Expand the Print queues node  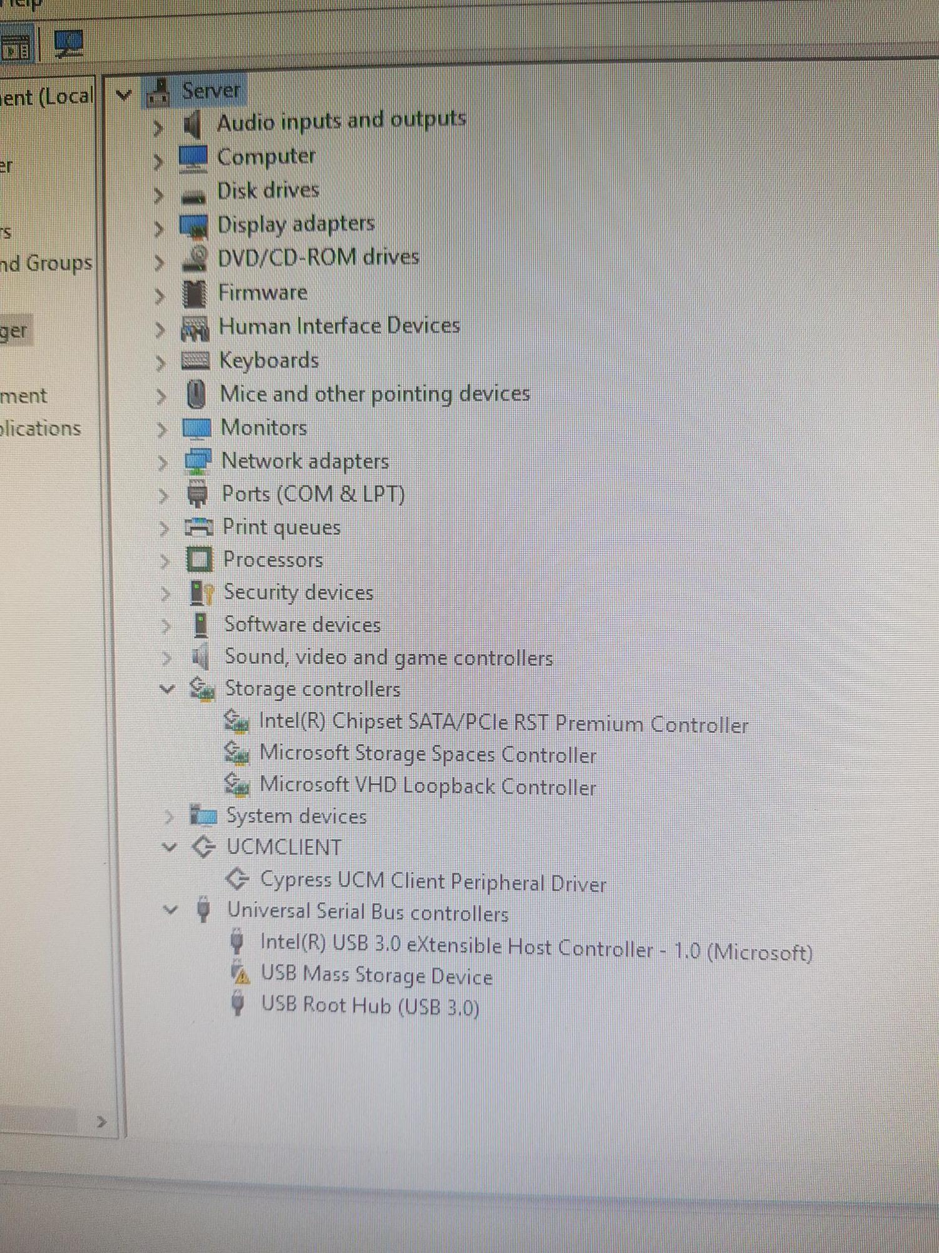tap(164, 529)
